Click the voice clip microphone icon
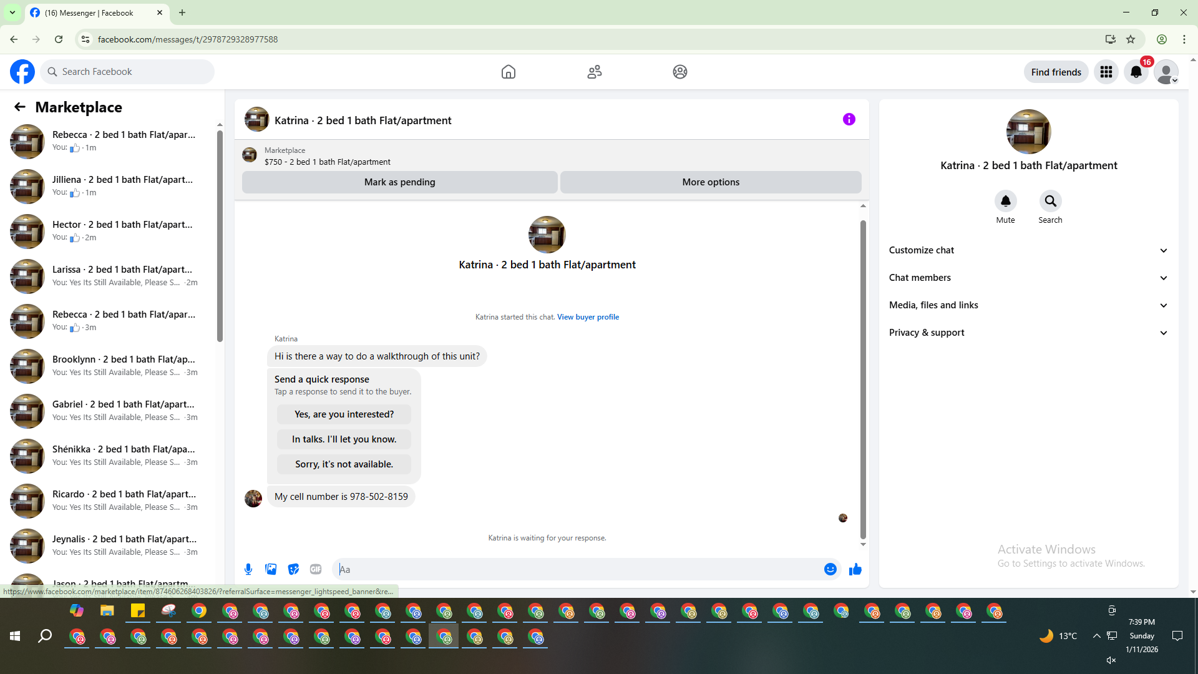The width and height of the screenshot is (1198, 674). [x=248, y=569]
